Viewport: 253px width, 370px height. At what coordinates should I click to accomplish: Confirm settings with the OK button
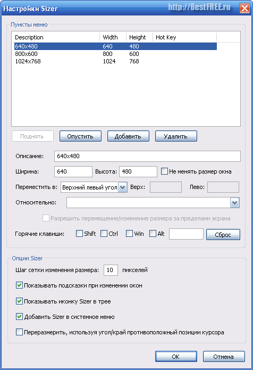176,356
